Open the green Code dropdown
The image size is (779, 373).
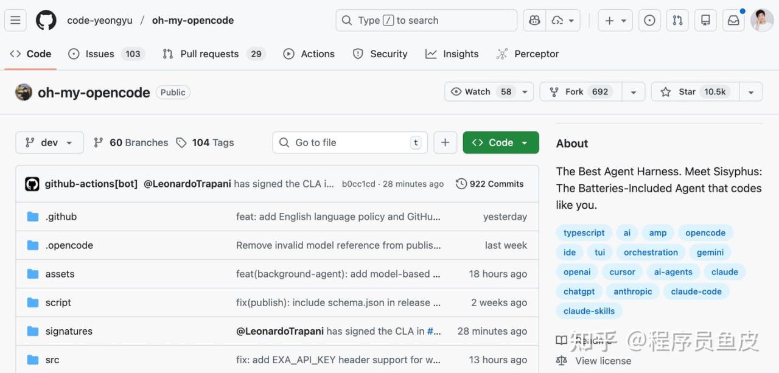click(500, 142)
